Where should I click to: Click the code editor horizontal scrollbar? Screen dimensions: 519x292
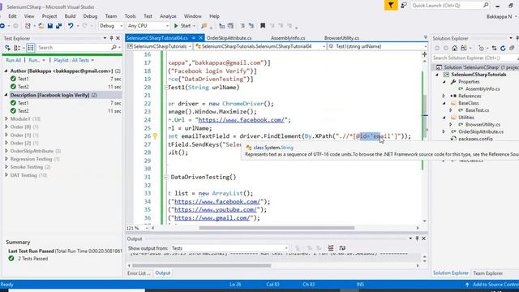point(277,228)
